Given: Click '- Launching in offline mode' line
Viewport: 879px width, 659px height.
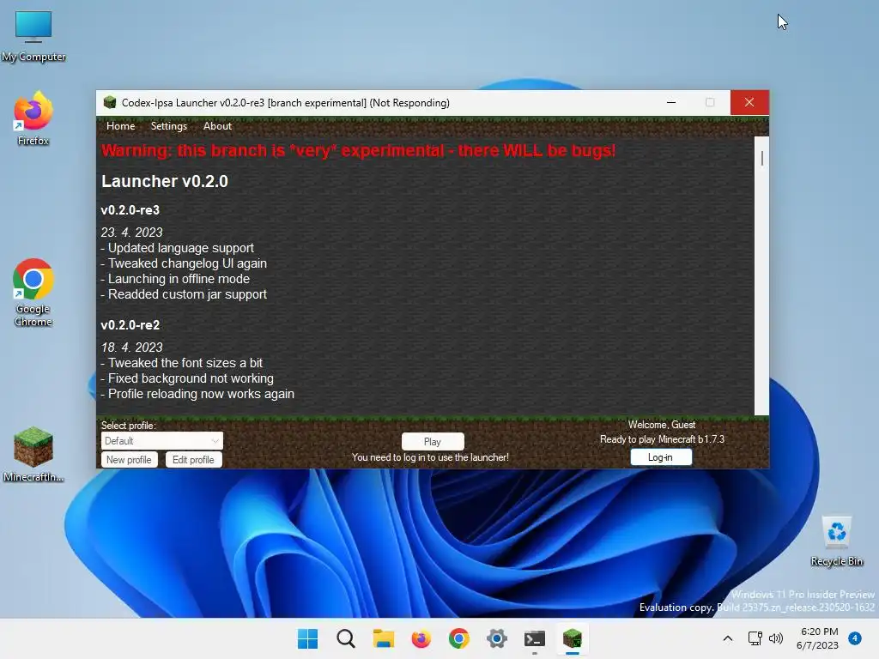Looking at the screenshot, I should pos(175,279).
